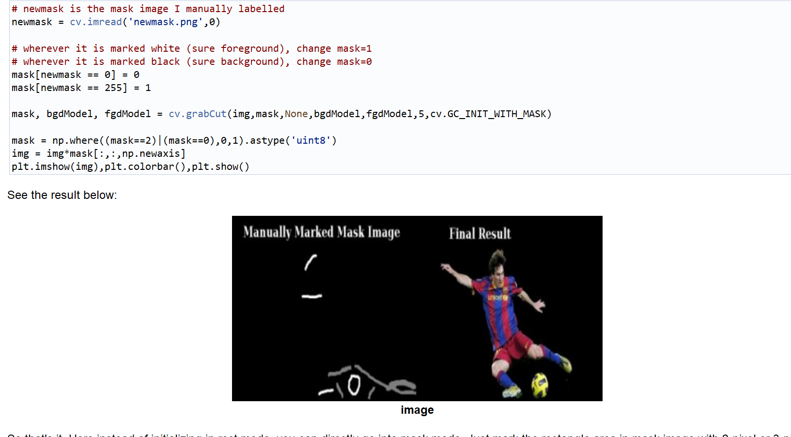Click the 'See the result below:' text
This screenshot has height=437, width=791.
[62, 195]
